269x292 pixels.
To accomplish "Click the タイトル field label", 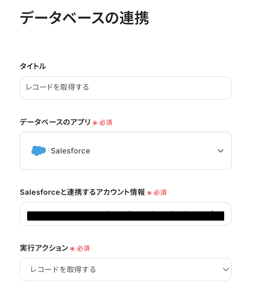I will click(33, 66).
